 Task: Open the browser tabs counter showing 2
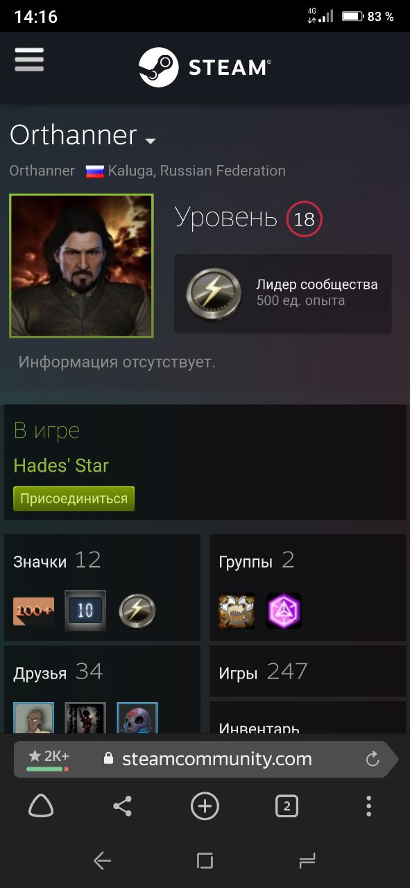(x=287, y=806)
